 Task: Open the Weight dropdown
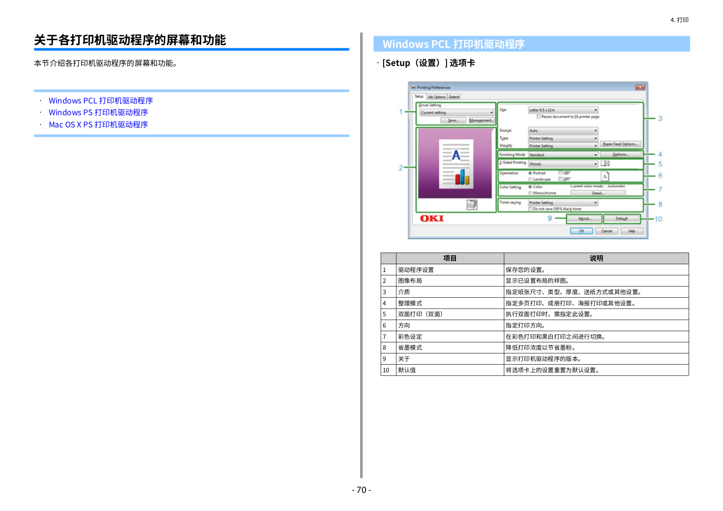563,145
